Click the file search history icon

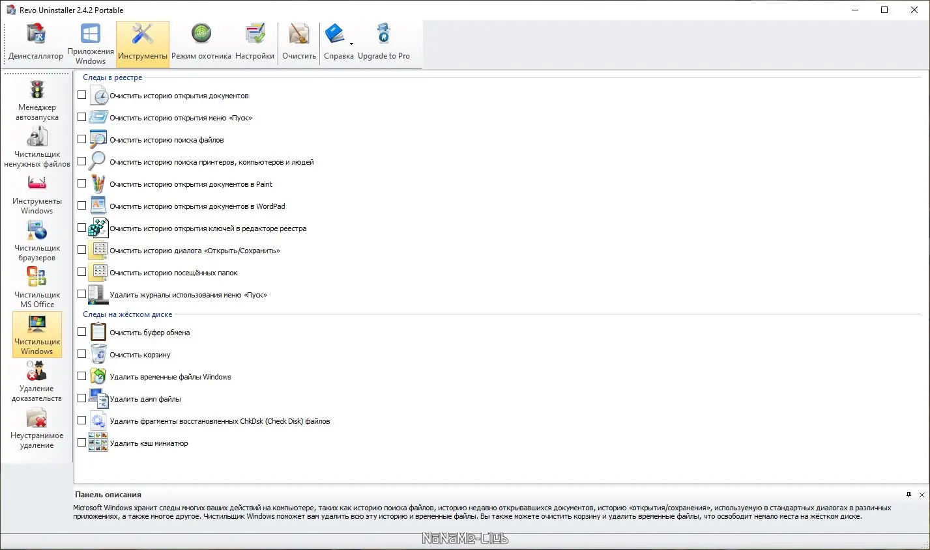[x=98, y=140]
